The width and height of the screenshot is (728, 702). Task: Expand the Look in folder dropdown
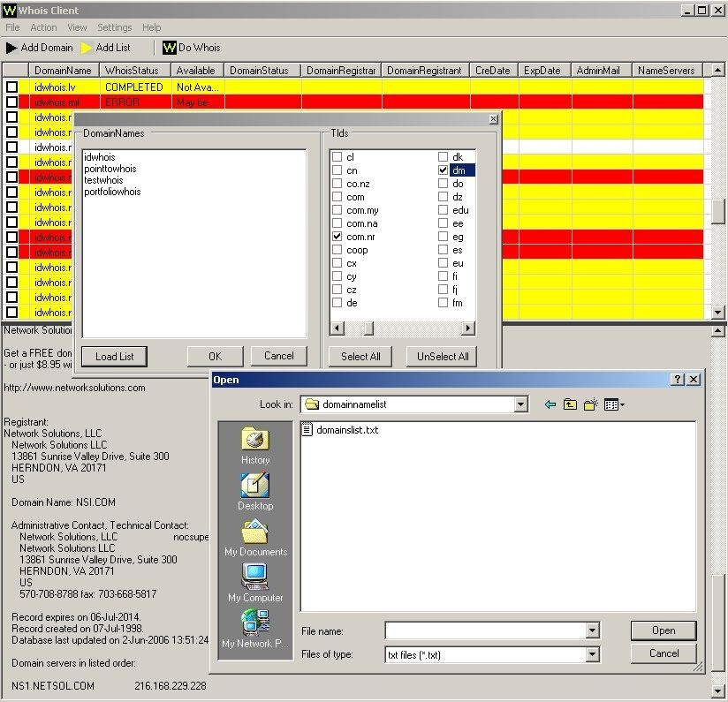coord(521,404)
